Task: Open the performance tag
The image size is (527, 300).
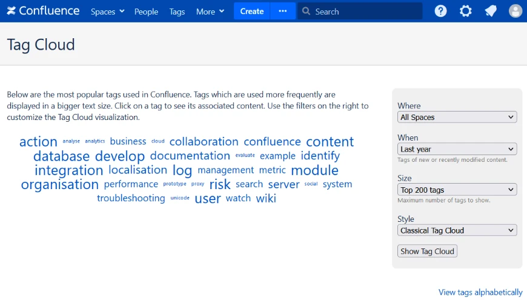Action: (131, 184)
